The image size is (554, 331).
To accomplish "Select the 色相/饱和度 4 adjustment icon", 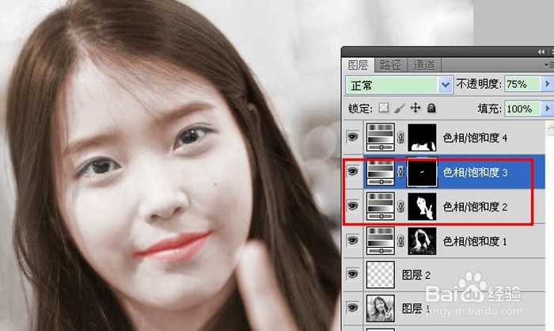I will 381,137.
